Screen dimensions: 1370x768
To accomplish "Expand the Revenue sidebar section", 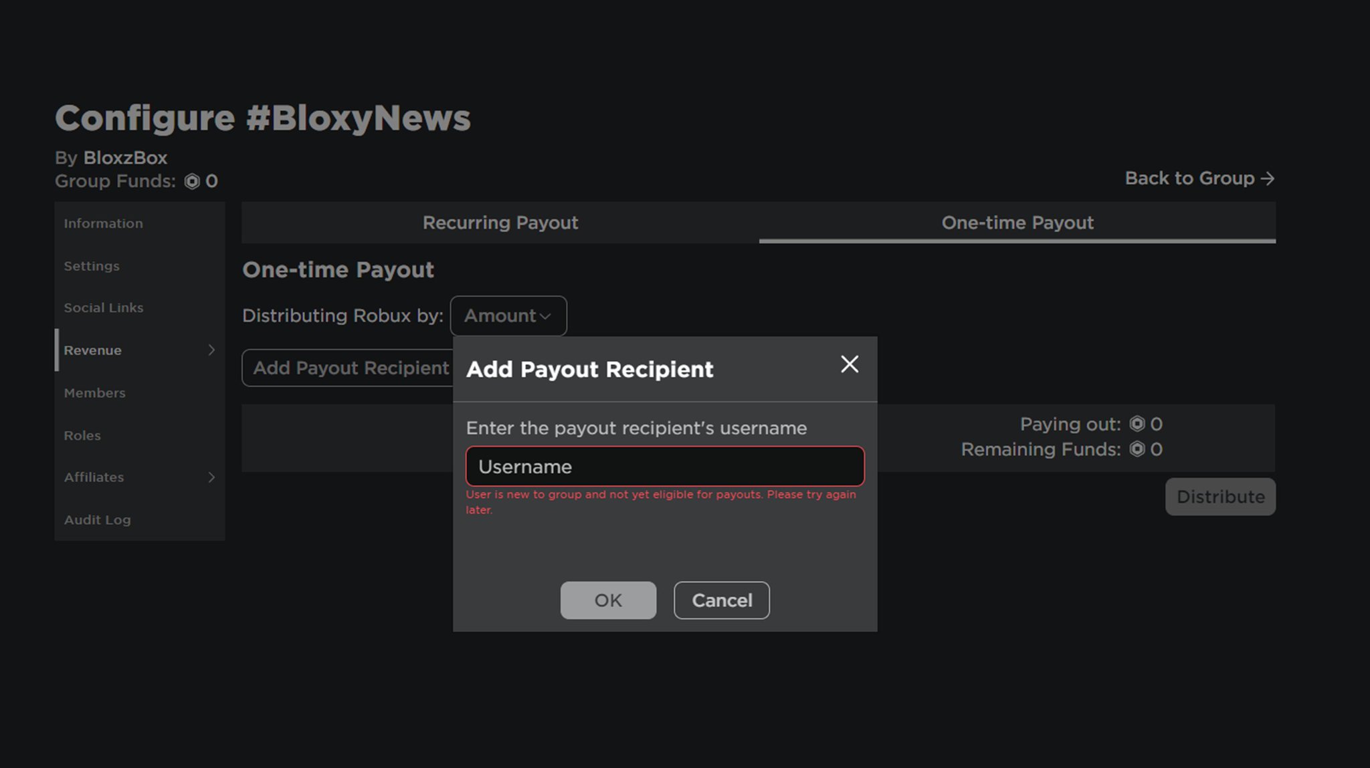I will (211, 350).
